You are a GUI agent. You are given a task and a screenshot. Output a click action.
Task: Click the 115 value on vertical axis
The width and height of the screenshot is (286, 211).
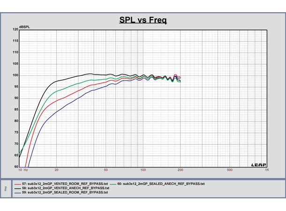[15, 41]
